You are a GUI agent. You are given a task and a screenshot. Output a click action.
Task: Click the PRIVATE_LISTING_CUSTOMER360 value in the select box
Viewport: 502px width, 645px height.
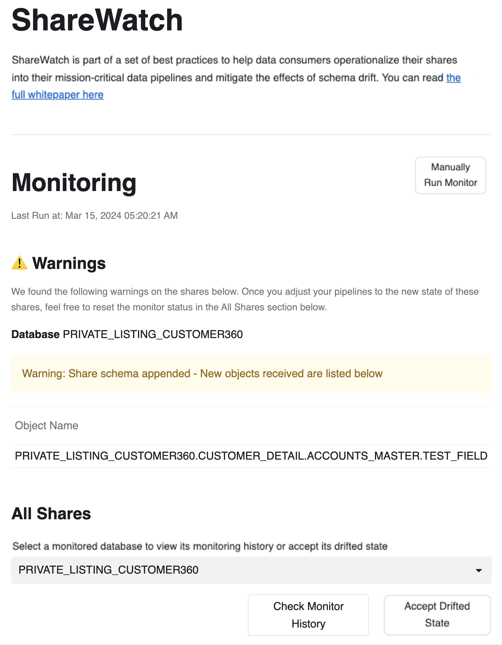point(108,570)
